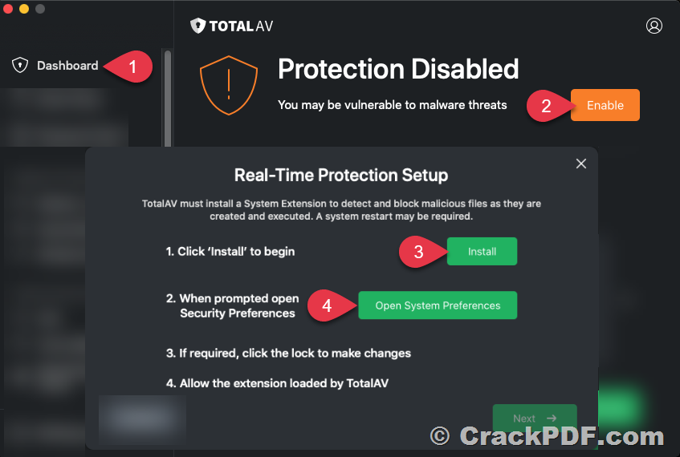
Task: Open the user account profile icon
Action: click(654, 26)
